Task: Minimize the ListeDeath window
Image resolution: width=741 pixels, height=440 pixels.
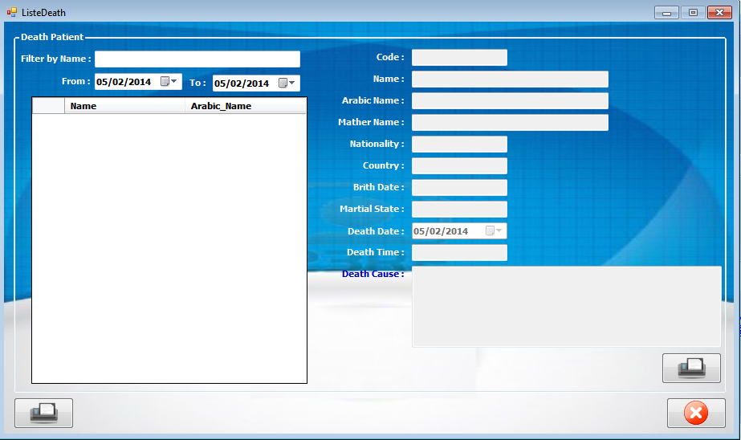Action: click(x=666, y=12)
